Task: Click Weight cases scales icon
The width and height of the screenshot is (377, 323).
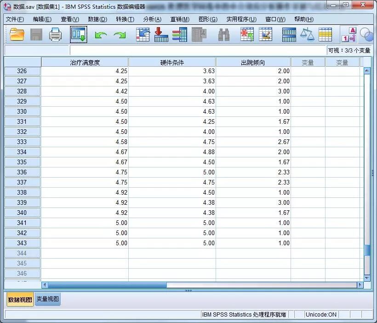Action: pos(307,35)
